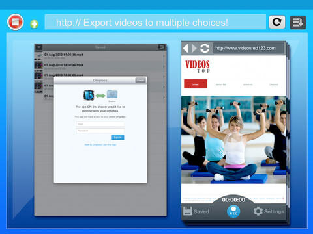Expand details chevron for 14:00:46.mp4
Screen dimensions: 313x234
point(164,66)
